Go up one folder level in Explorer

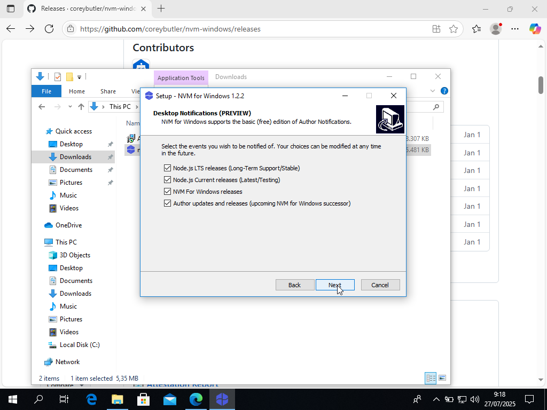pos(81,106)
